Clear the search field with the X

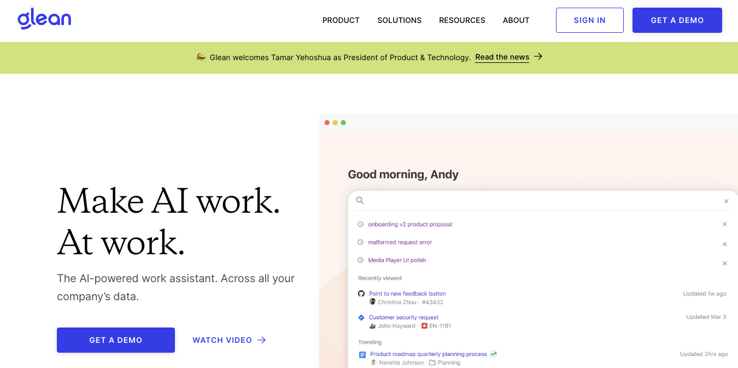click(x=727, y=201)
